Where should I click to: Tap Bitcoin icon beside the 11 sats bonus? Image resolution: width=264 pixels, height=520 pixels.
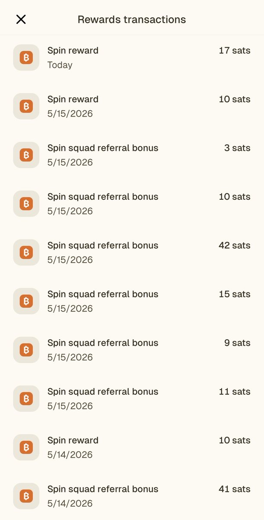pyautogui.click(x=26, y=399)
